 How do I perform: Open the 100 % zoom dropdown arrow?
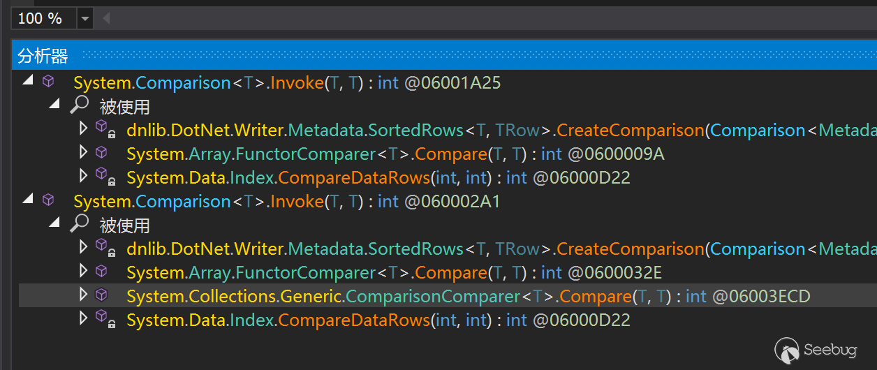85,19
